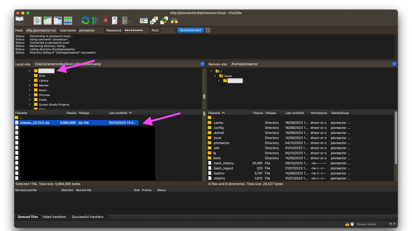
Task: Expand the Music folder
Action: click(x=30, y=90)
